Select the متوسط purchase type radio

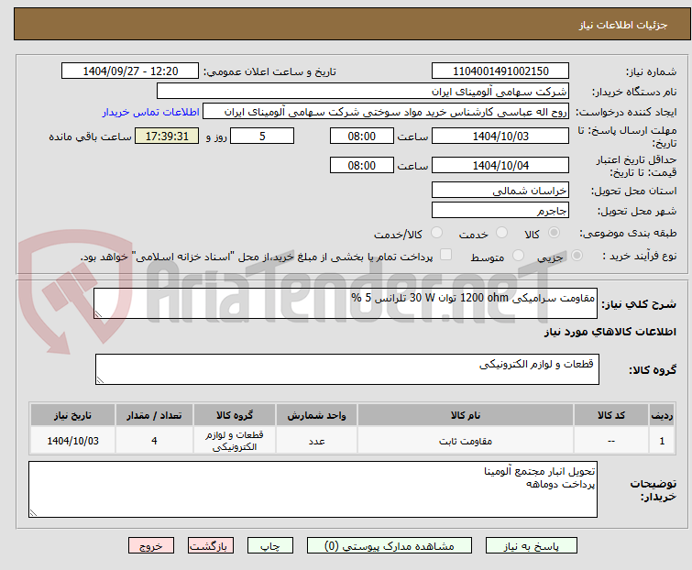518,256
